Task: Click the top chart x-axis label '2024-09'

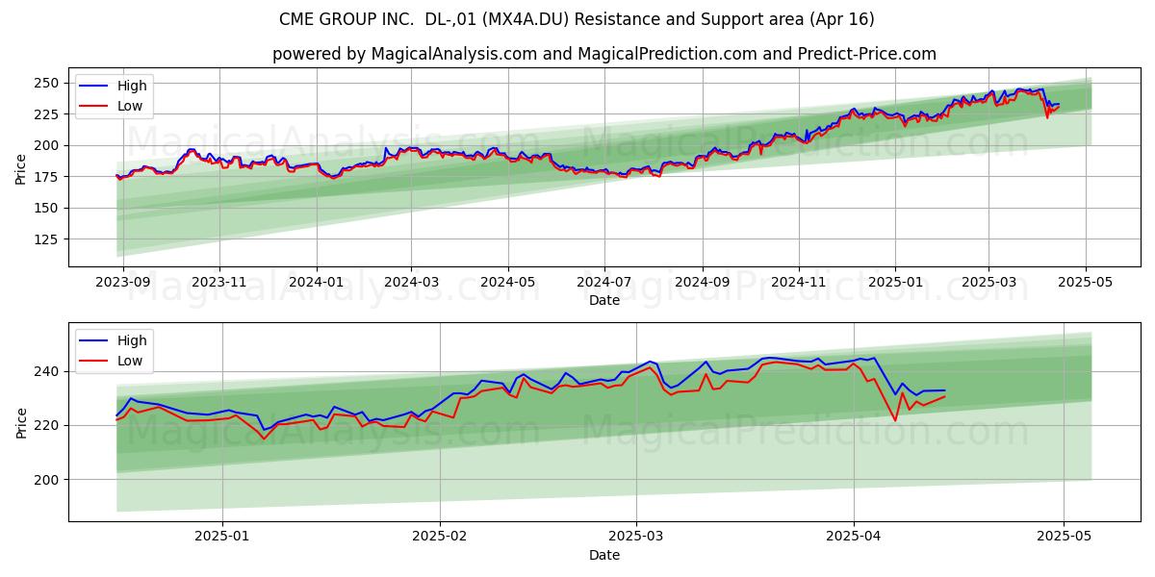Action: click(702, 283)
